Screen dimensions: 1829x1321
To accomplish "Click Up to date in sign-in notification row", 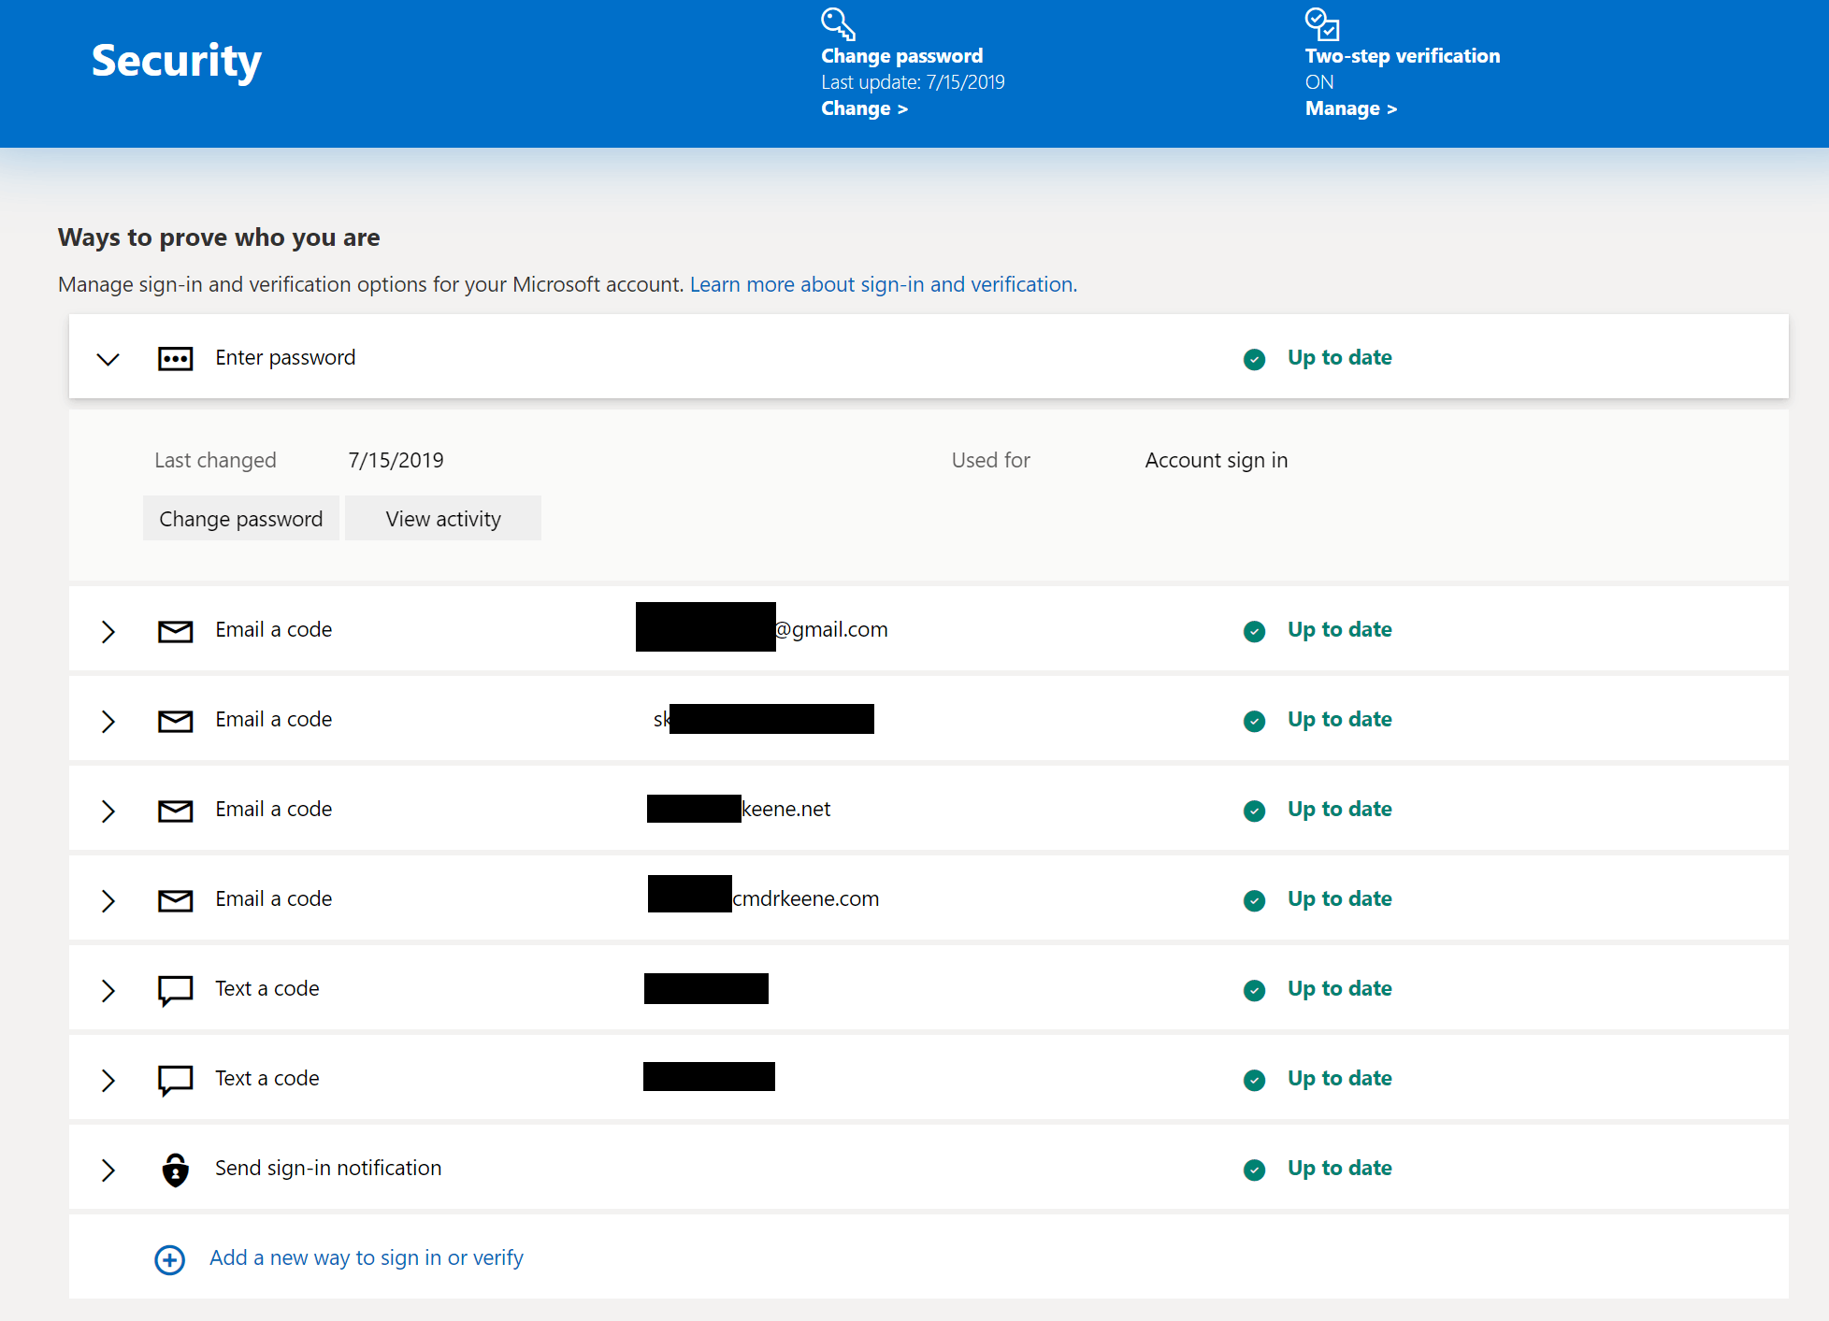I will pyautogui.click(x=1339, y=1168).
